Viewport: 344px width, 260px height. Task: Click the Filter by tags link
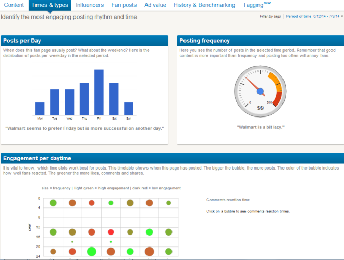tap(270, 17)
